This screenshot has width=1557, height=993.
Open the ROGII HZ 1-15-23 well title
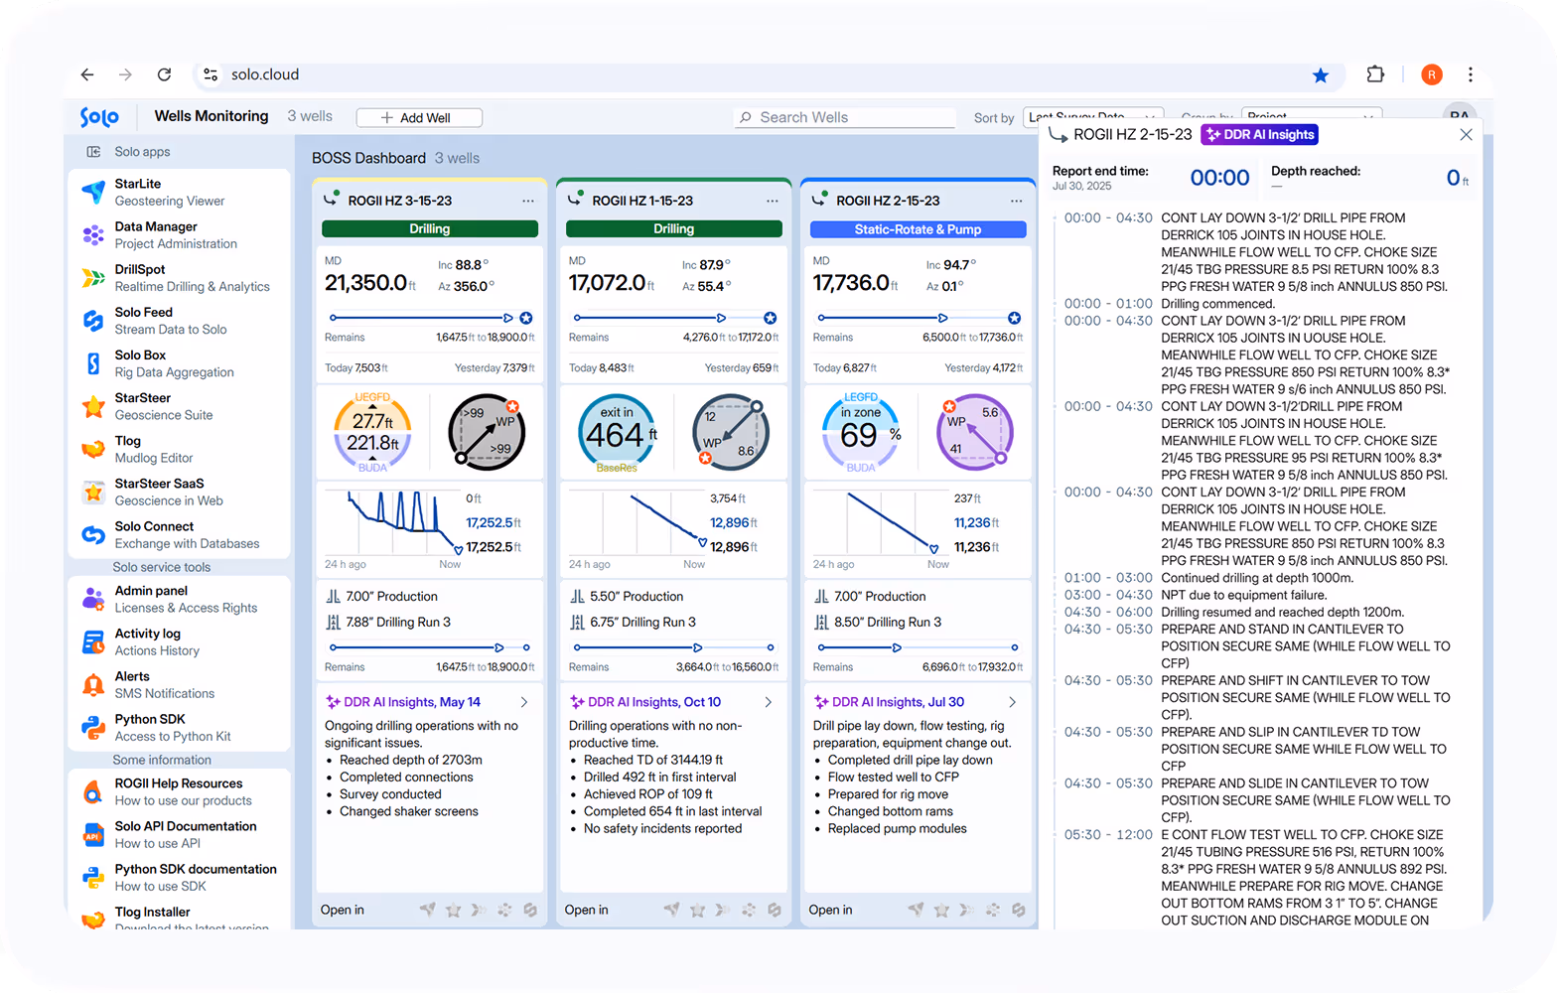pos(642,201)
